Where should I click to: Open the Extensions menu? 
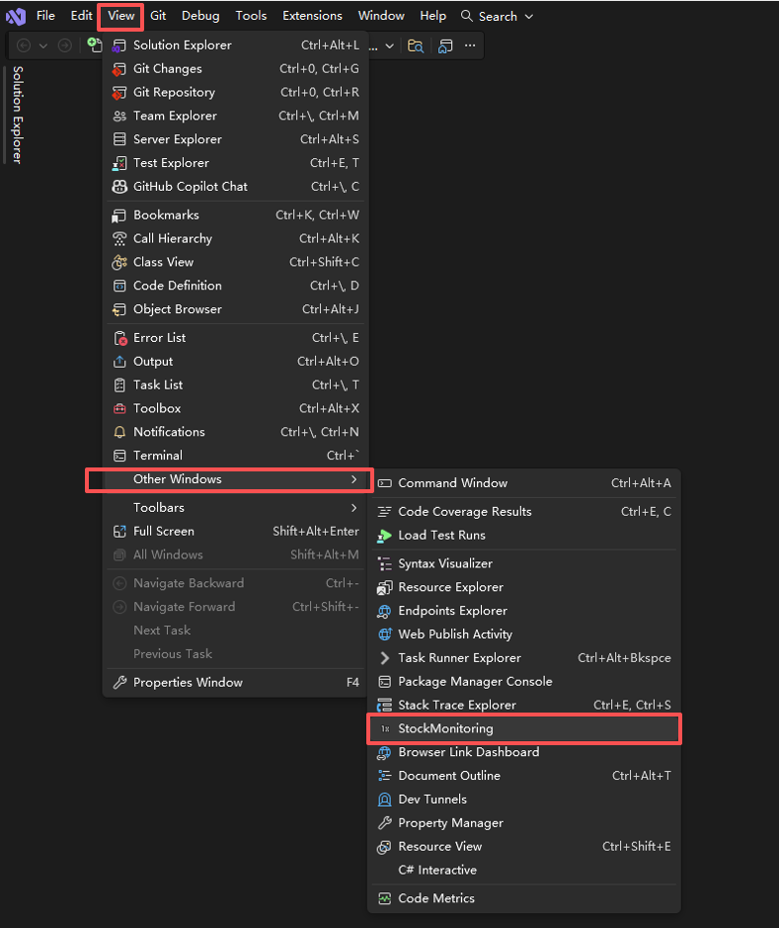point(312,16)
